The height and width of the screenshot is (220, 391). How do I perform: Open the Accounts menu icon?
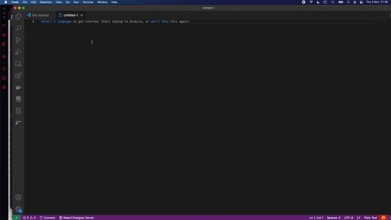(x=18, y=197)
